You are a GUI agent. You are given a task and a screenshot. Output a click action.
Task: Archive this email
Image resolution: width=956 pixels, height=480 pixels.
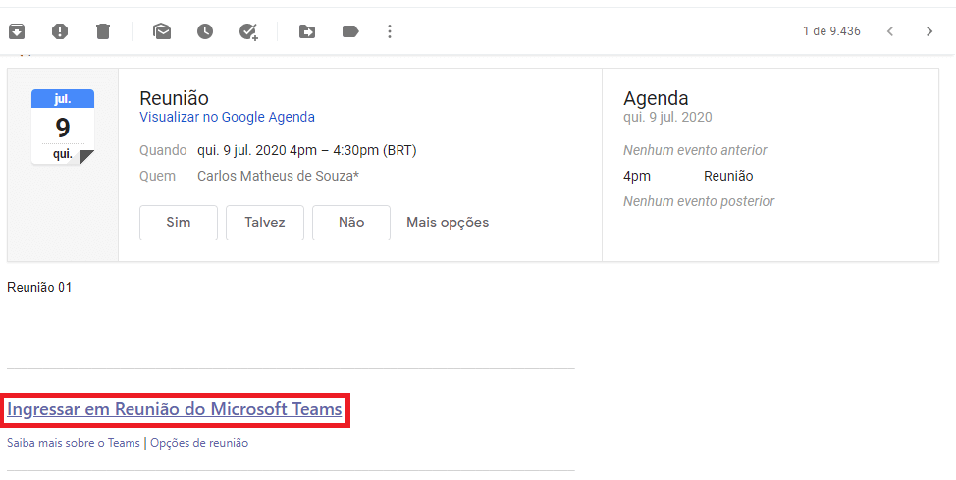tap(17, 31)
